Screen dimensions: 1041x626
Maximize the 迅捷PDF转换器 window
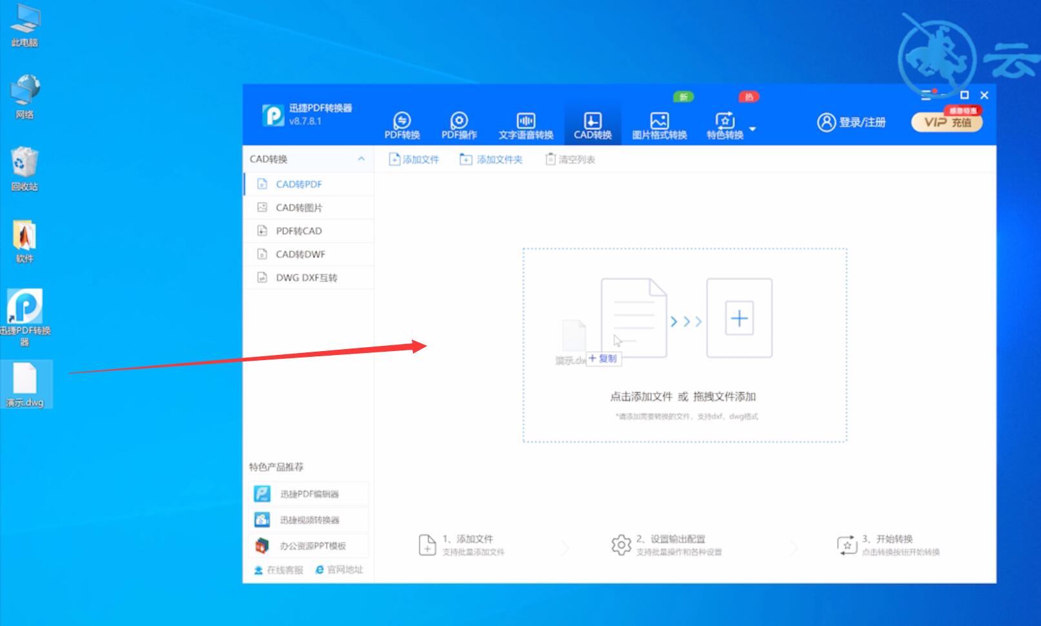[964, 95]
